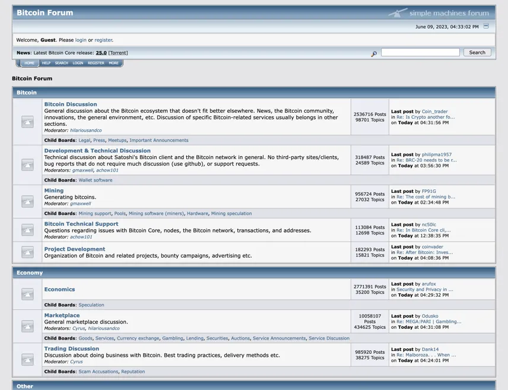
Task: Open the Important Announcements child board
Action: point(159,140)
